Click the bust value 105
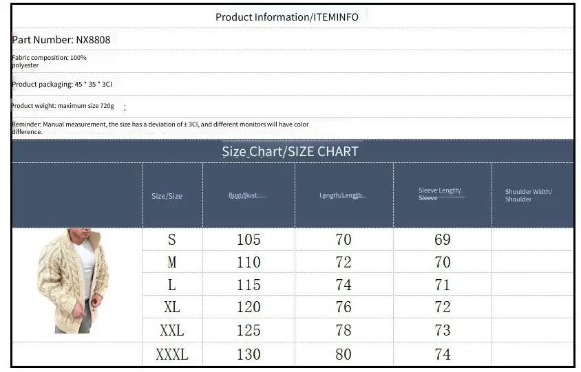 coord(249,239)
